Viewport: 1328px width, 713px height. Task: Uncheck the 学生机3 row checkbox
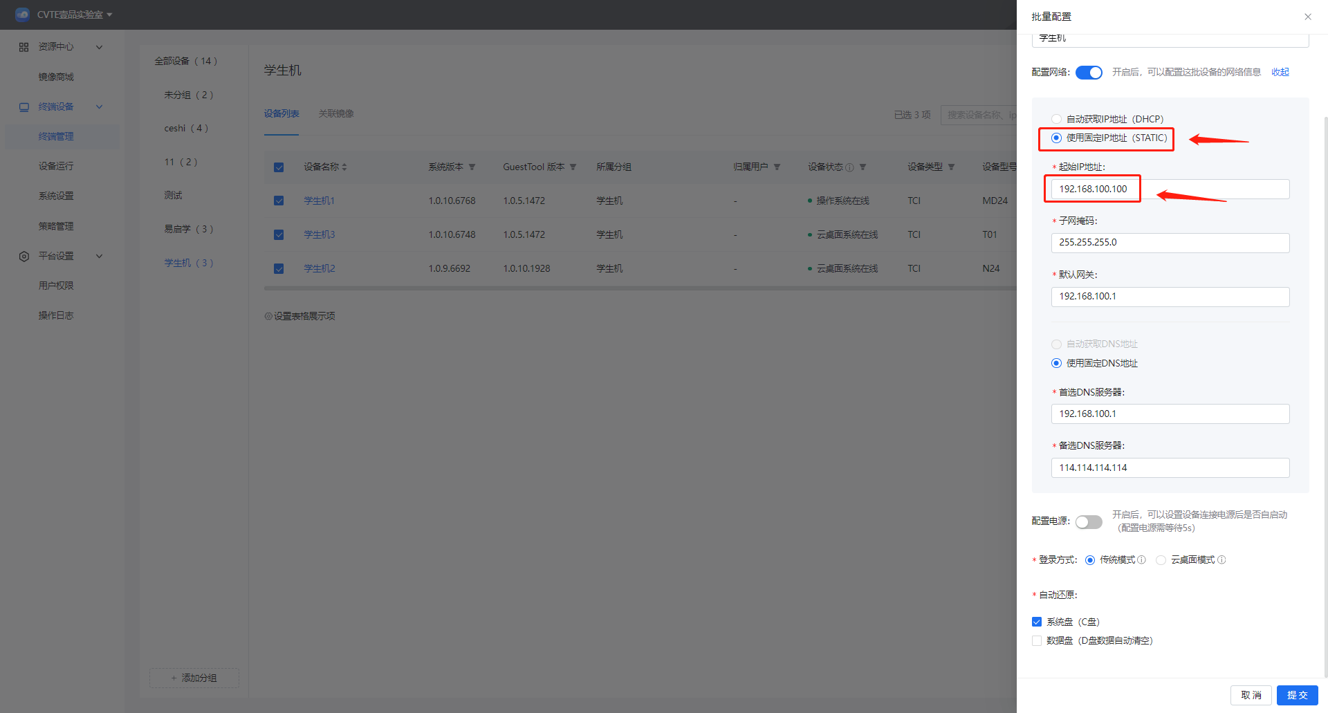point(279,234)
